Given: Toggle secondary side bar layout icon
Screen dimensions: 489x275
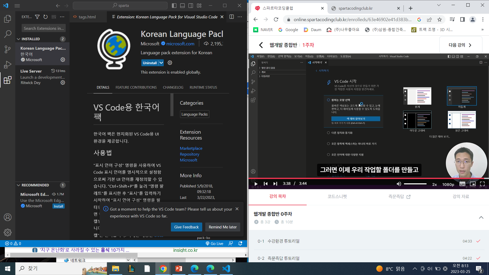Looking at the screenshot, I should [x=191, y=6].
